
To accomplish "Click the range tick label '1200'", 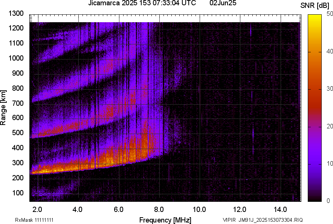I will (x=16, y=28).
